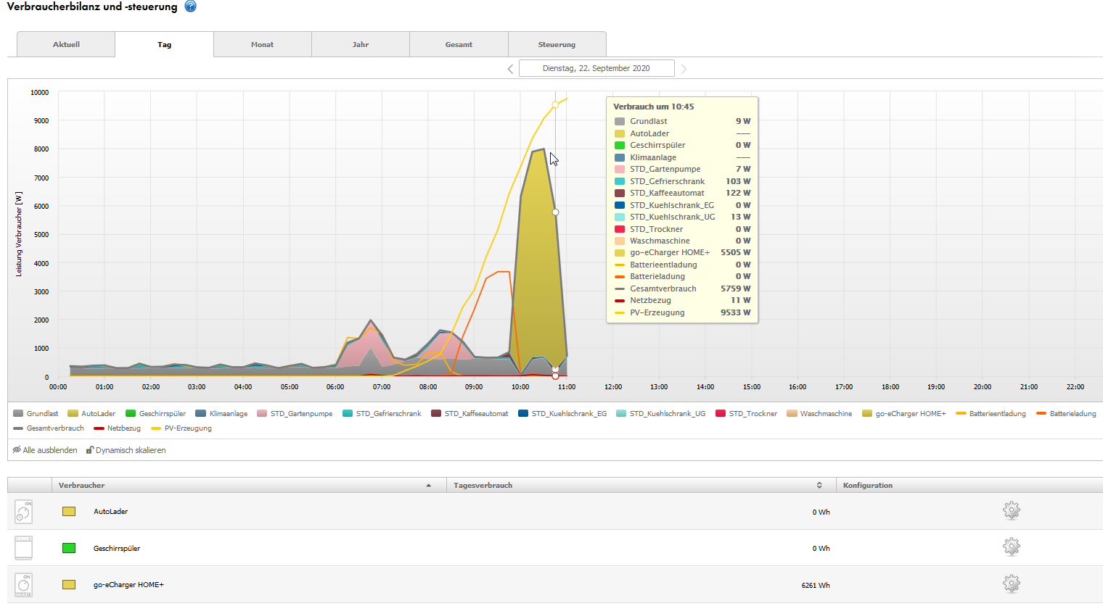The width and height of the screenshot is (1103, 606).
Task: Click the AutoLader device icon
Action: [24, 512]
